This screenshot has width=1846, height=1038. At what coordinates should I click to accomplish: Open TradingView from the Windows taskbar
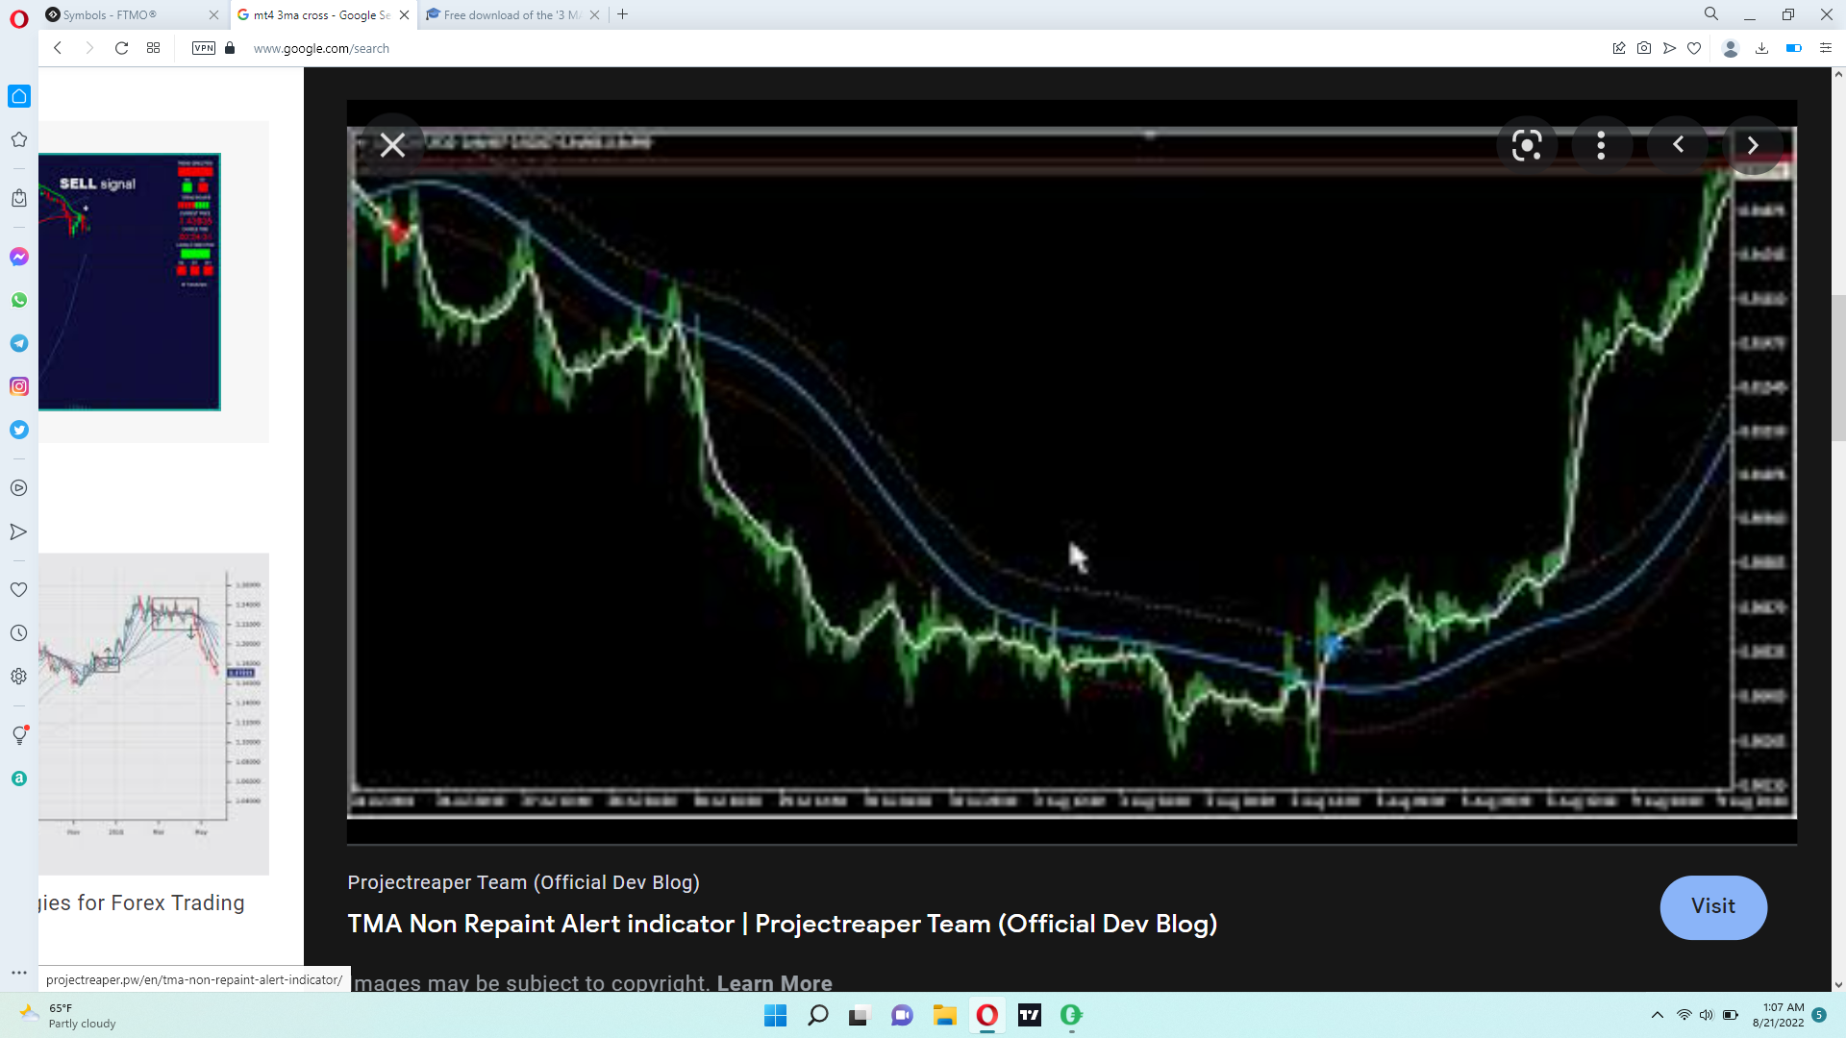click(1030, 1015)
